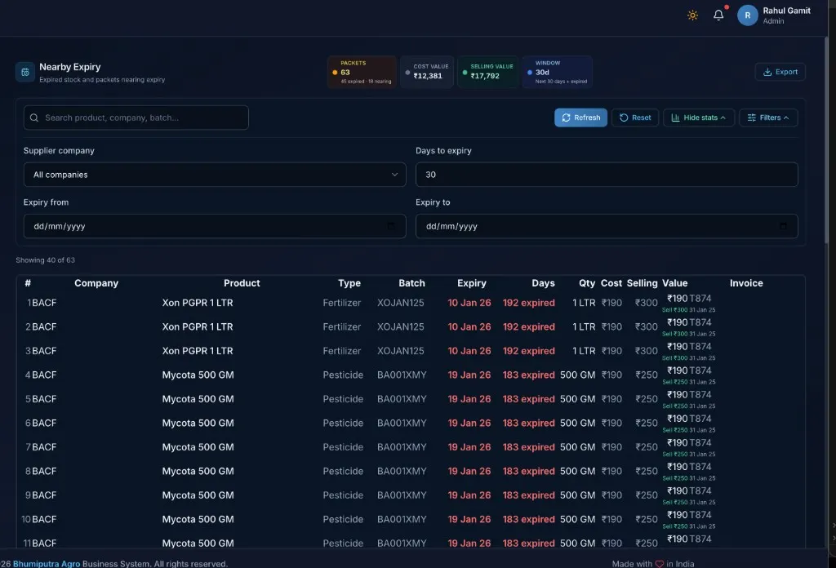836x568 pixels.
Task: Click the Showing 40 of 63 text
Action: (46, 260)
